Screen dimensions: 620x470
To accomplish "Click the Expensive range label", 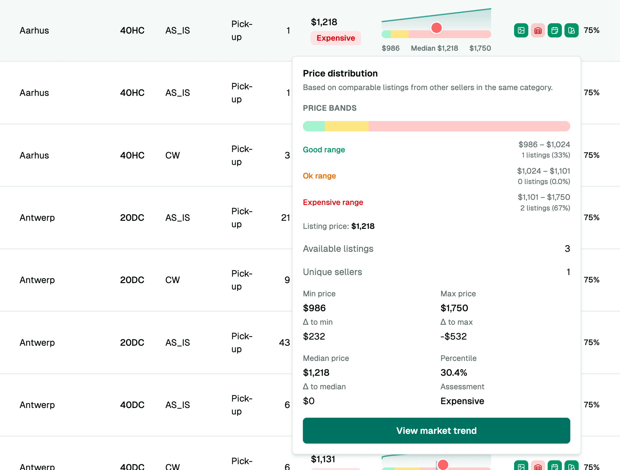I will click(333, 202).
